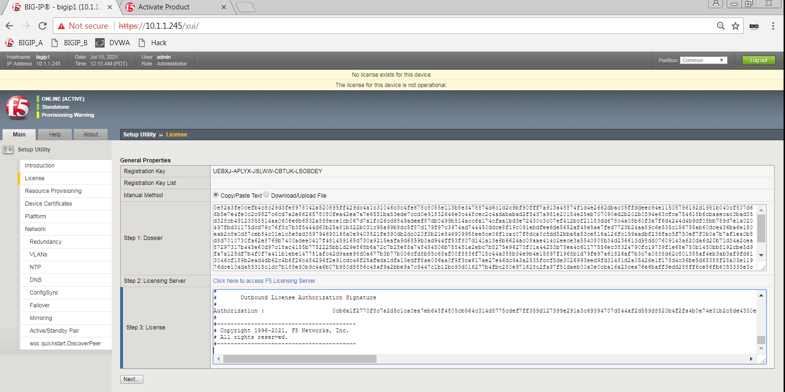Close the Activate Product browser tab
785x392 pixels.
click(223, 7)
